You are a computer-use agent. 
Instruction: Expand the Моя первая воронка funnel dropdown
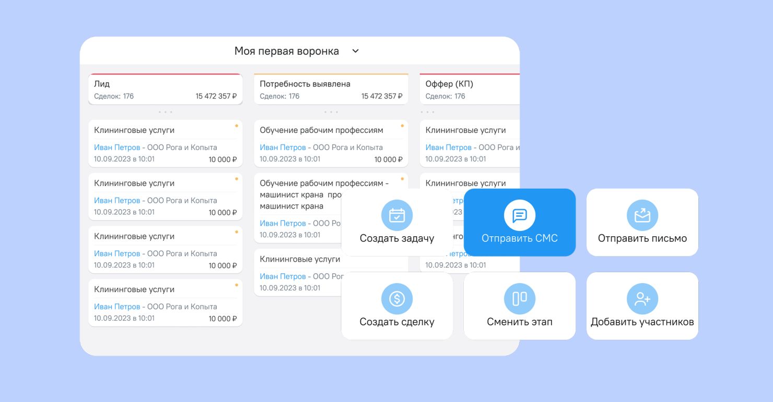click(356, 51)
